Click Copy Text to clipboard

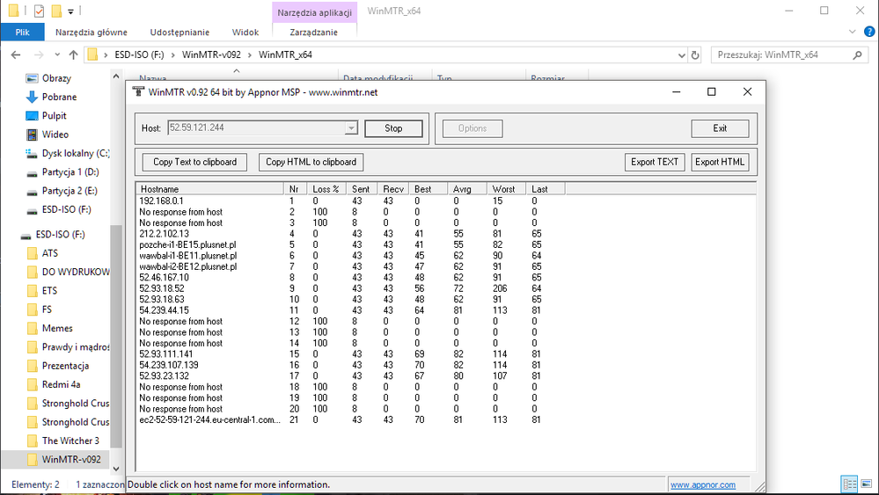tap(194, 162)
